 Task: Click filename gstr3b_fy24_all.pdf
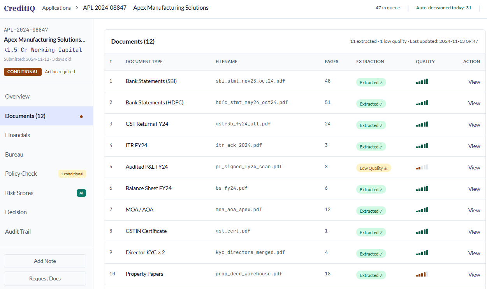(x=243, y=124)
